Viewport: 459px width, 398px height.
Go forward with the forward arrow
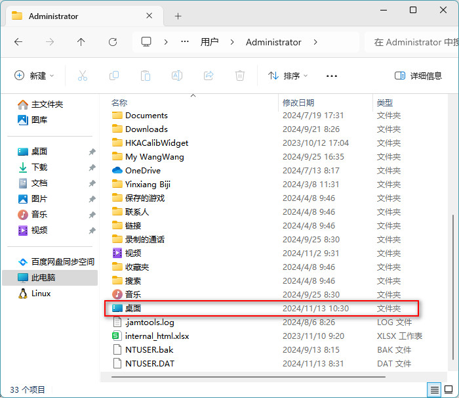point(50,42)
